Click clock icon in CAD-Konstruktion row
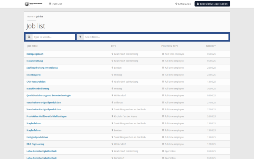254x159 pixels. click(163, 81)
